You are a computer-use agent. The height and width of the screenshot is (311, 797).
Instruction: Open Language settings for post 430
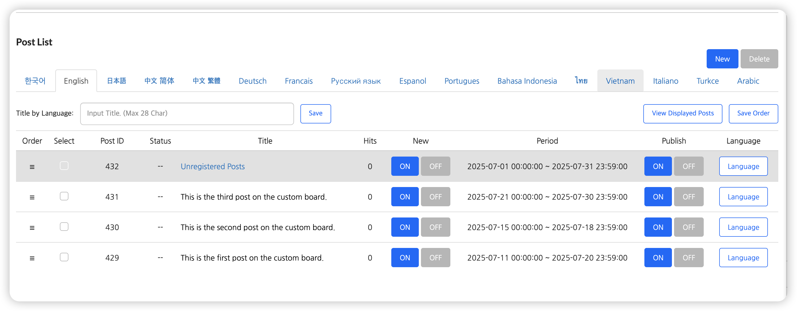[x=743, y=227]
